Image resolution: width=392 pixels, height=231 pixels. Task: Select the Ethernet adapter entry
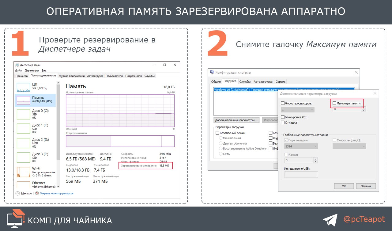click(35, 185)
